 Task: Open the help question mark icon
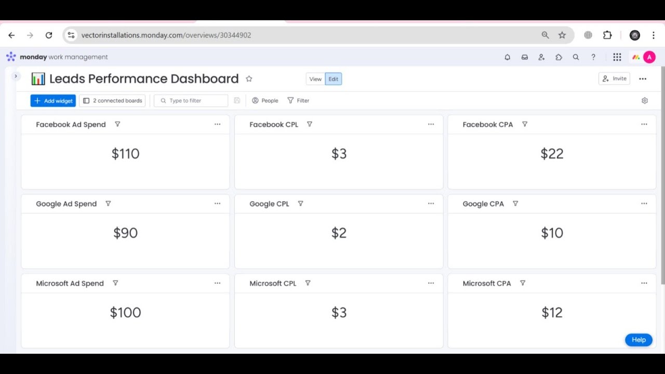tap(593, 57)
